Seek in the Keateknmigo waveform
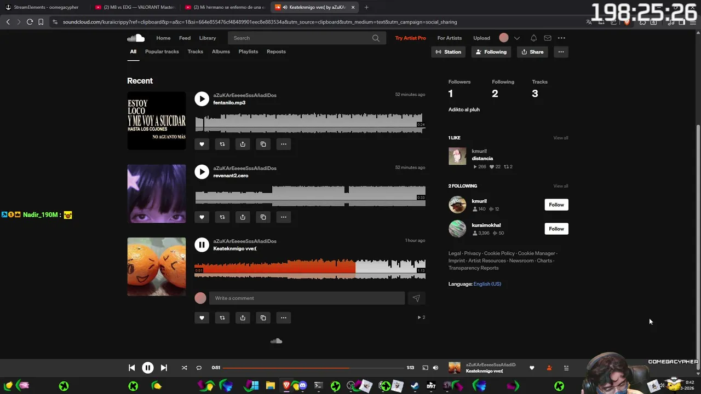 (x=310, y=268)
